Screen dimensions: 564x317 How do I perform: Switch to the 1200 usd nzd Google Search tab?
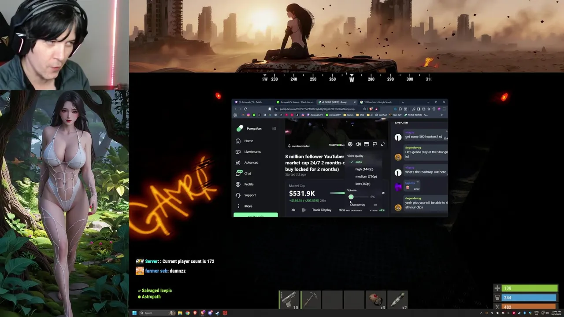coord(378,102)
